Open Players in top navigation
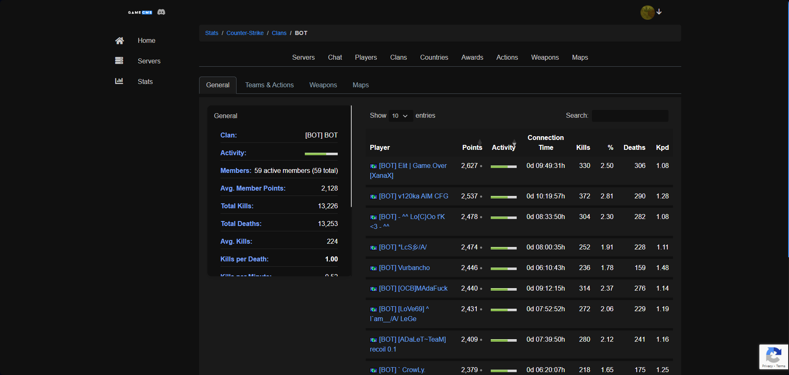Screen dimensions: 789x375 tap(366, 57)
